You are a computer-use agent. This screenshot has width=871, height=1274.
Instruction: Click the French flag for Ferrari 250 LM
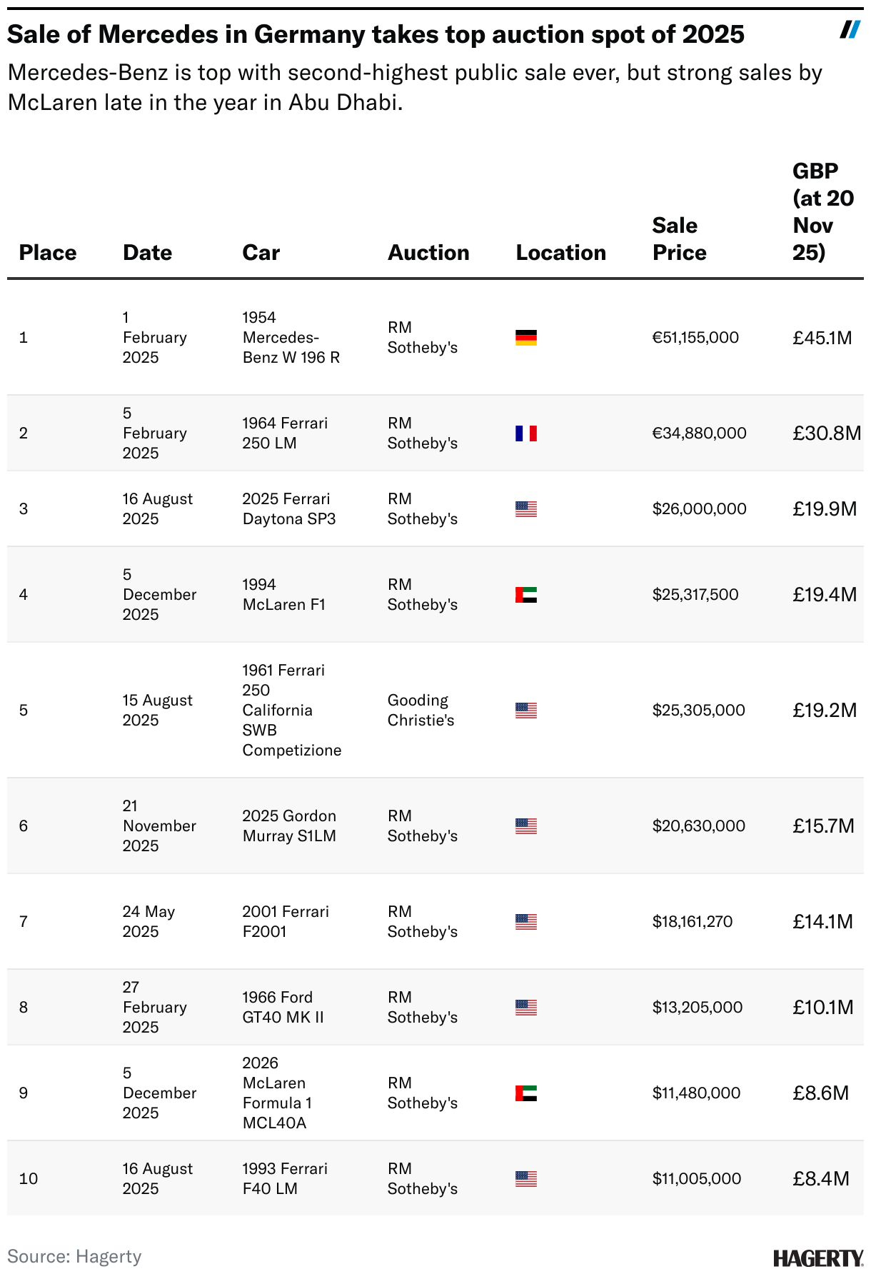click(x=526, y=433)
